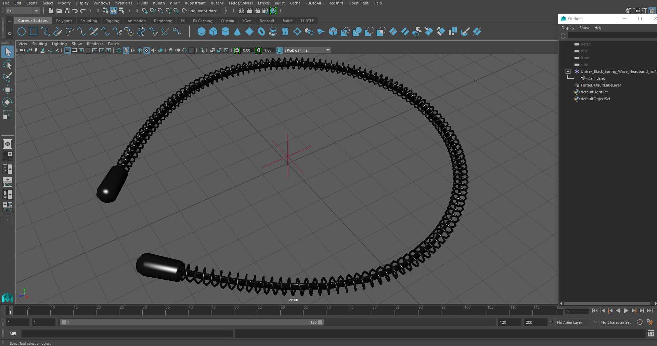Click the range slider start handle
The width and height of the screenshot is (657, 346).
pyautogui.click(x=63, y=322)
